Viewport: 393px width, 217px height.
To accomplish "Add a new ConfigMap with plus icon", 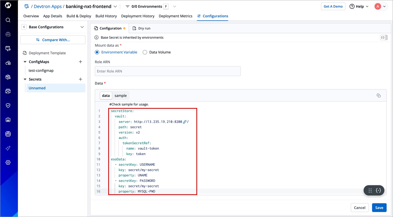I will (x=80, y=62).
